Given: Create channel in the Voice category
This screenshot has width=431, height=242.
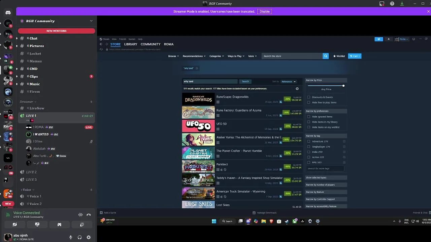Looking at the screenshot, I should 91,190.
